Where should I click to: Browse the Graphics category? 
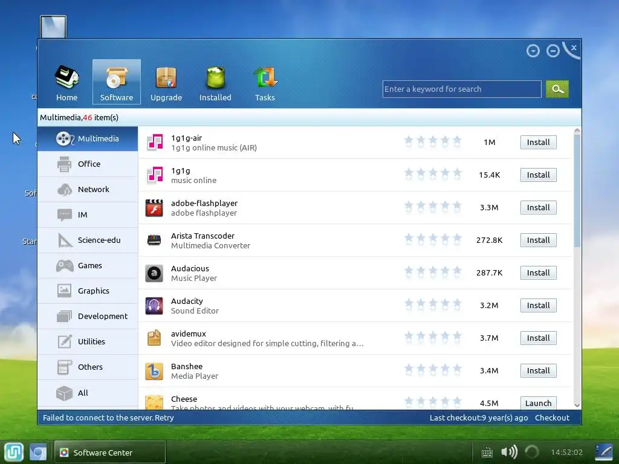[x=88, y=291]
